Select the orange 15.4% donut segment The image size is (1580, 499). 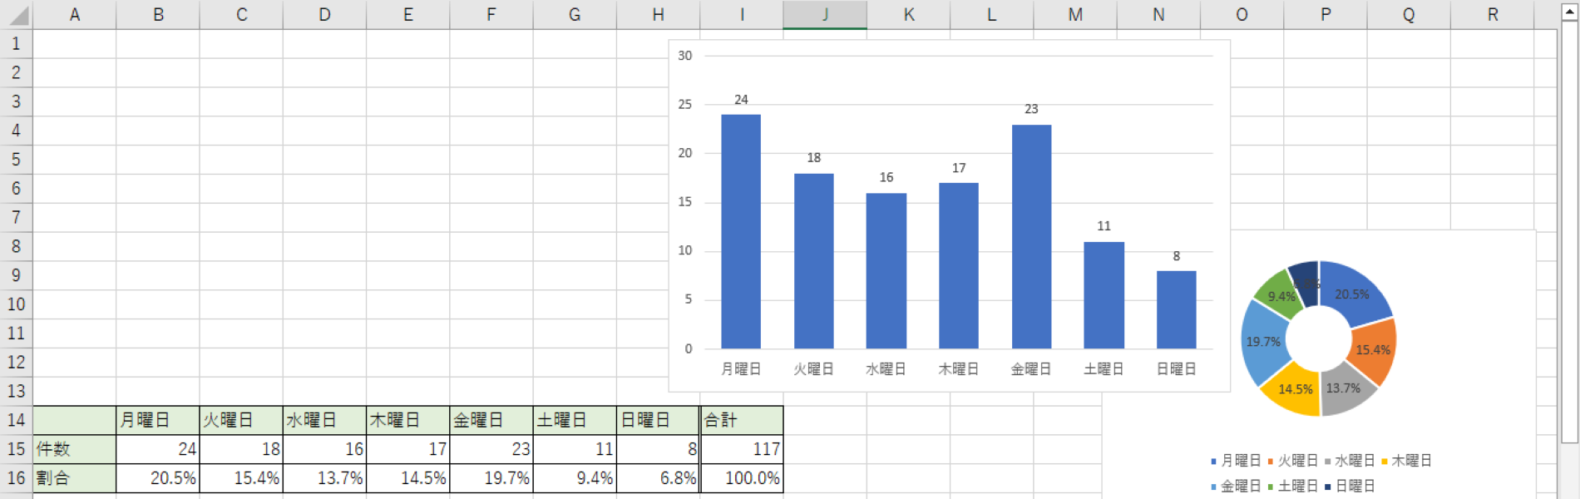pos(1373,349)
